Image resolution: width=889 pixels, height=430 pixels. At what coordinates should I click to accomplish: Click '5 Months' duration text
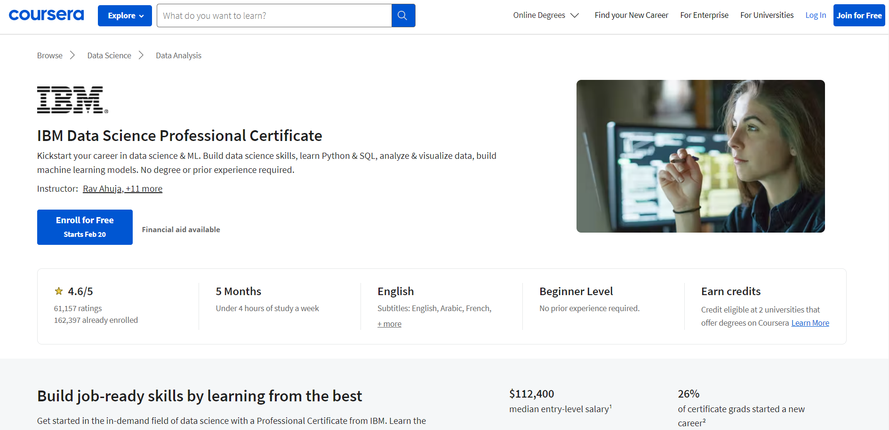coord(238,291)
